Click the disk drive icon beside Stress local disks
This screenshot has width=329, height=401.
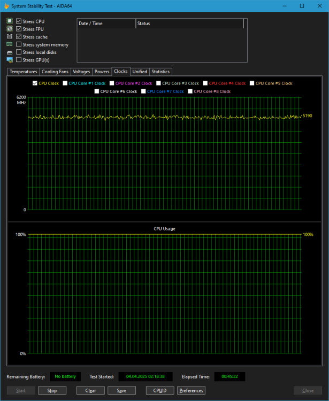10,52
